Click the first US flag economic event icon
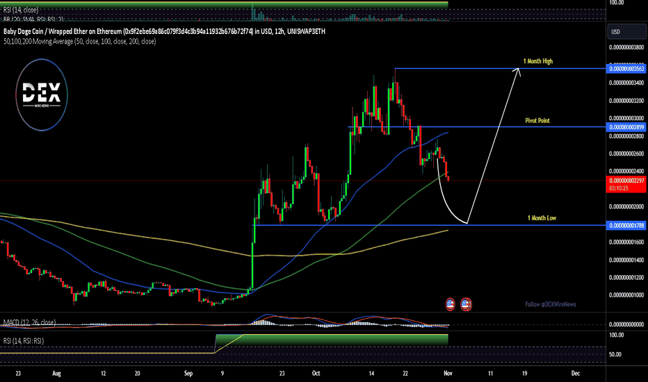648x382 pixels. tap(450, 304)
